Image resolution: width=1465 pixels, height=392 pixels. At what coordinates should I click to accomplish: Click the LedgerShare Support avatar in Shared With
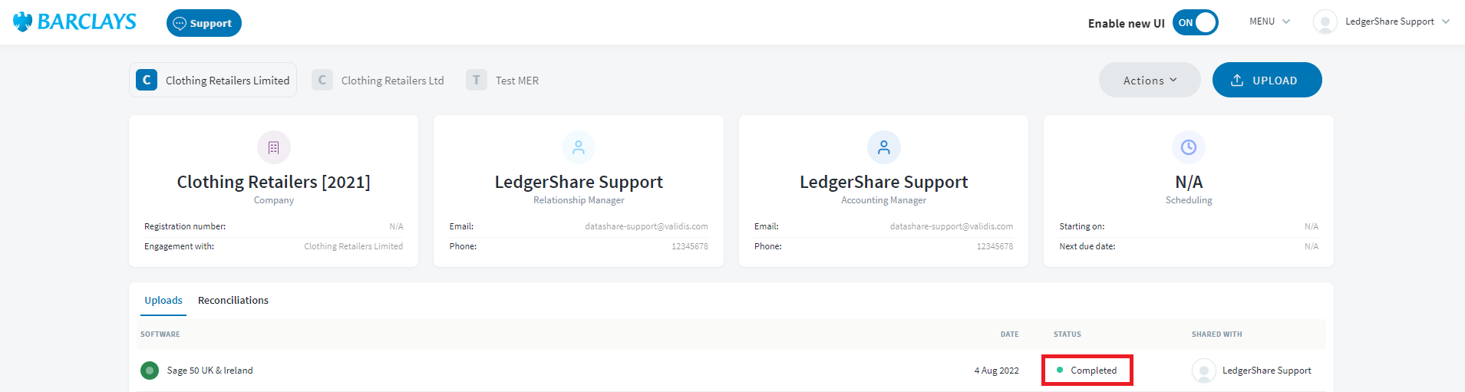click(1203, 371)
